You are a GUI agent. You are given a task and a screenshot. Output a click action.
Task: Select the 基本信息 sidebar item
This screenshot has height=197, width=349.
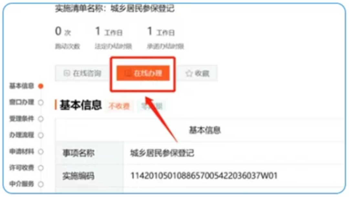[x=22, y=86]
